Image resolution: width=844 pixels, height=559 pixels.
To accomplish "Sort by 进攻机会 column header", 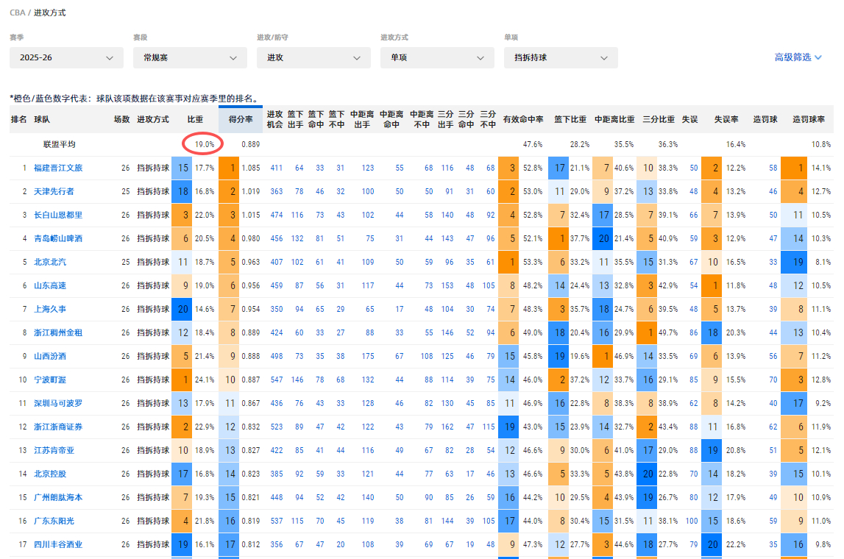I will pyautogui.click(x=275, y=119).
